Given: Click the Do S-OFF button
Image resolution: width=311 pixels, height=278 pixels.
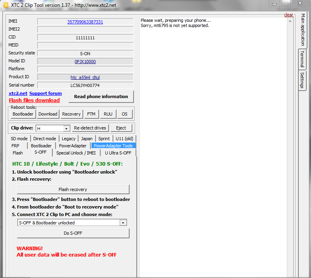Looking at the screenshot, I should (x=73, y=233).
